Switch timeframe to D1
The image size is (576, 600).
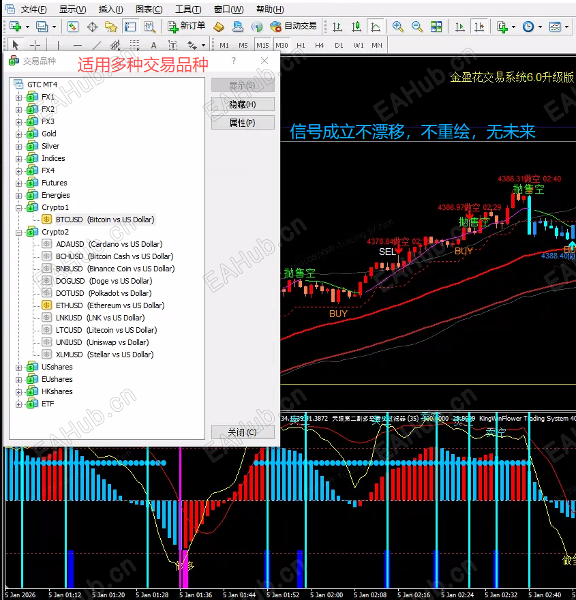click(339, 45)
